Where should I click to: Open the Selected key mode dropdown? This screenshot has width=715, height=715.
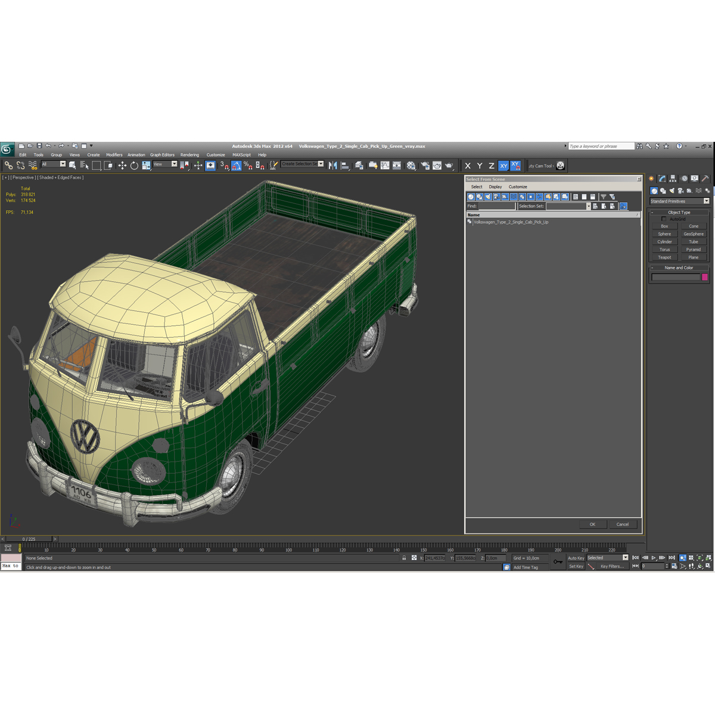pos(607,558)
